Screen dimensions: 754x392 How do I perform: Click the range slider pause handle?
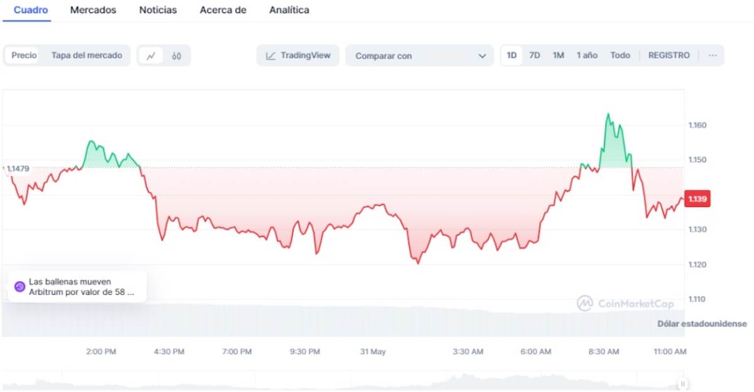tap(682, 384)
